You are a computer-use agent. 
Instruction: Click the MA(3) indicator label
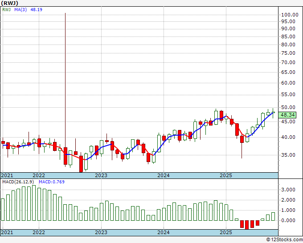tap(20, 10)
